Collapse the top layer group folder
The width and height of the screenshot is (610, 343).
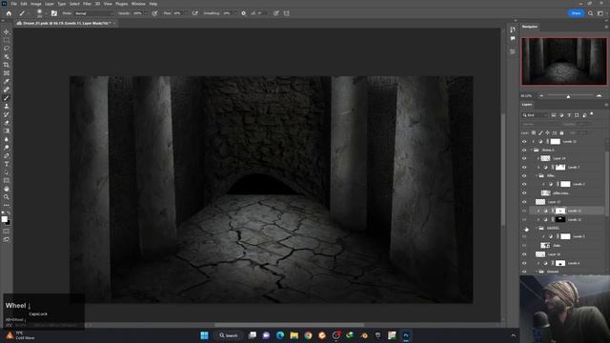coord(532,151)
